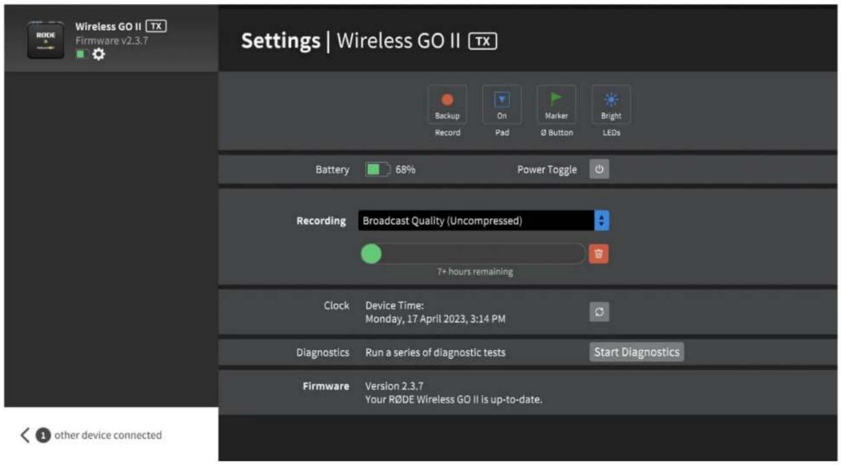Viewport: 841px width, 465px height.
Task: Click 'Your RØDE Wireless GO II is up-to-date.'
Action: click(x=454, y=400)
